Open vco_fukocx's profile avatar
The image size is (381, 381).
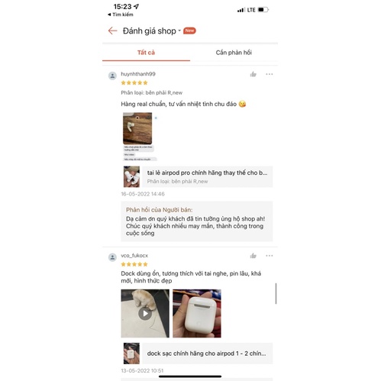[112, 257]
